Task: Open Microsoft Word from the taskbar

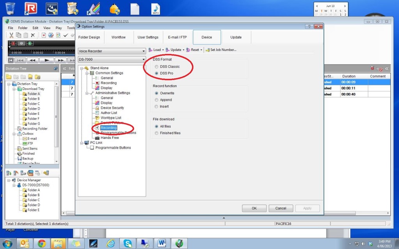Action: point(162,244)
